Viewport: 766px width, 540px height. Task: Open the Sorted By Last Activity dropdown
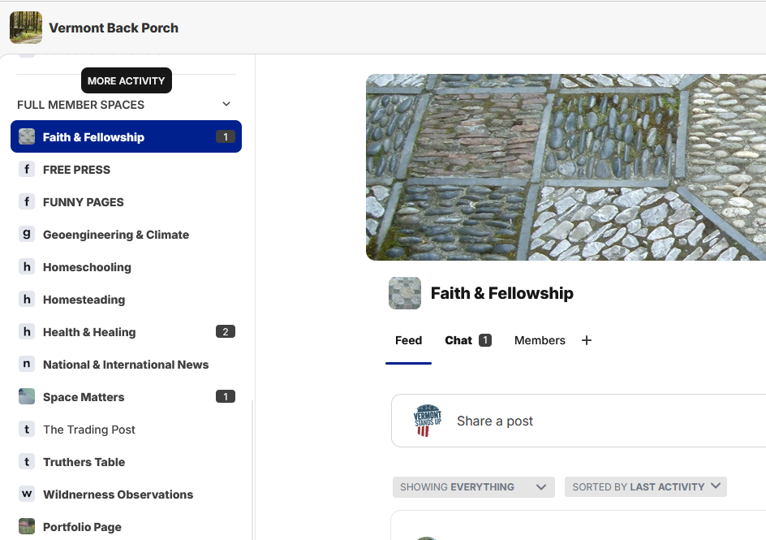pos(645,486)
